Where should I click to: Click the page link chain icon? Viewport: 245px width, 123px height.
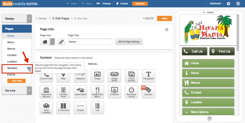pos(62,42)
